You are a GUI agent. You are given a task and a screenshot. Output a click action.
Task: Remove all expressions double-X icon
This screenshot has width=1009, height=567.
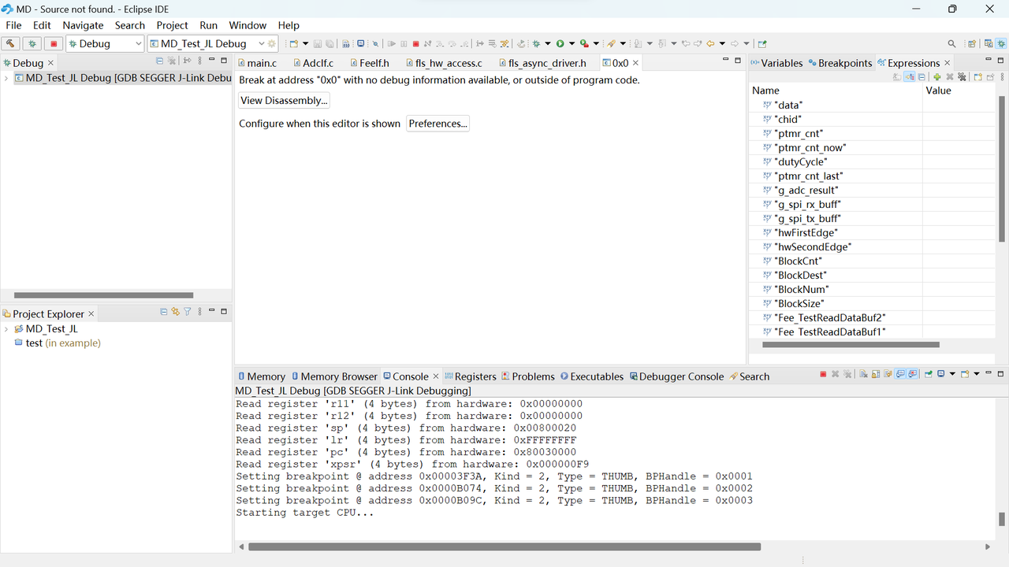(962, 76)
